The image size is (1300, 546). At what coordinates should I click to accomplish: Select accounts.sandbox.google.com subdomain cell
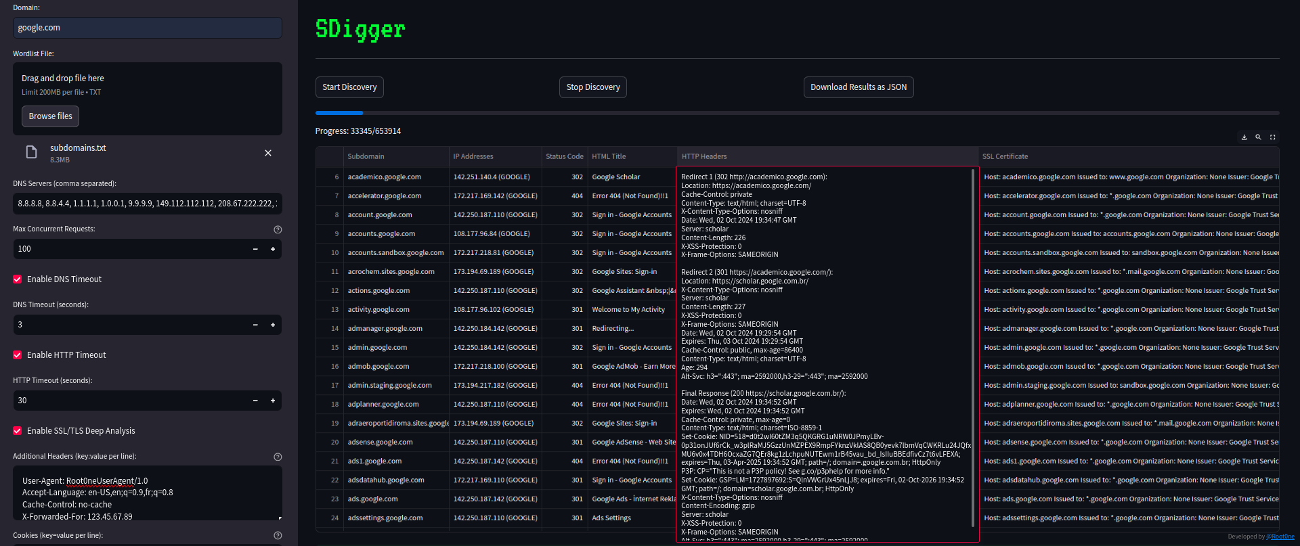click(396, 252)
